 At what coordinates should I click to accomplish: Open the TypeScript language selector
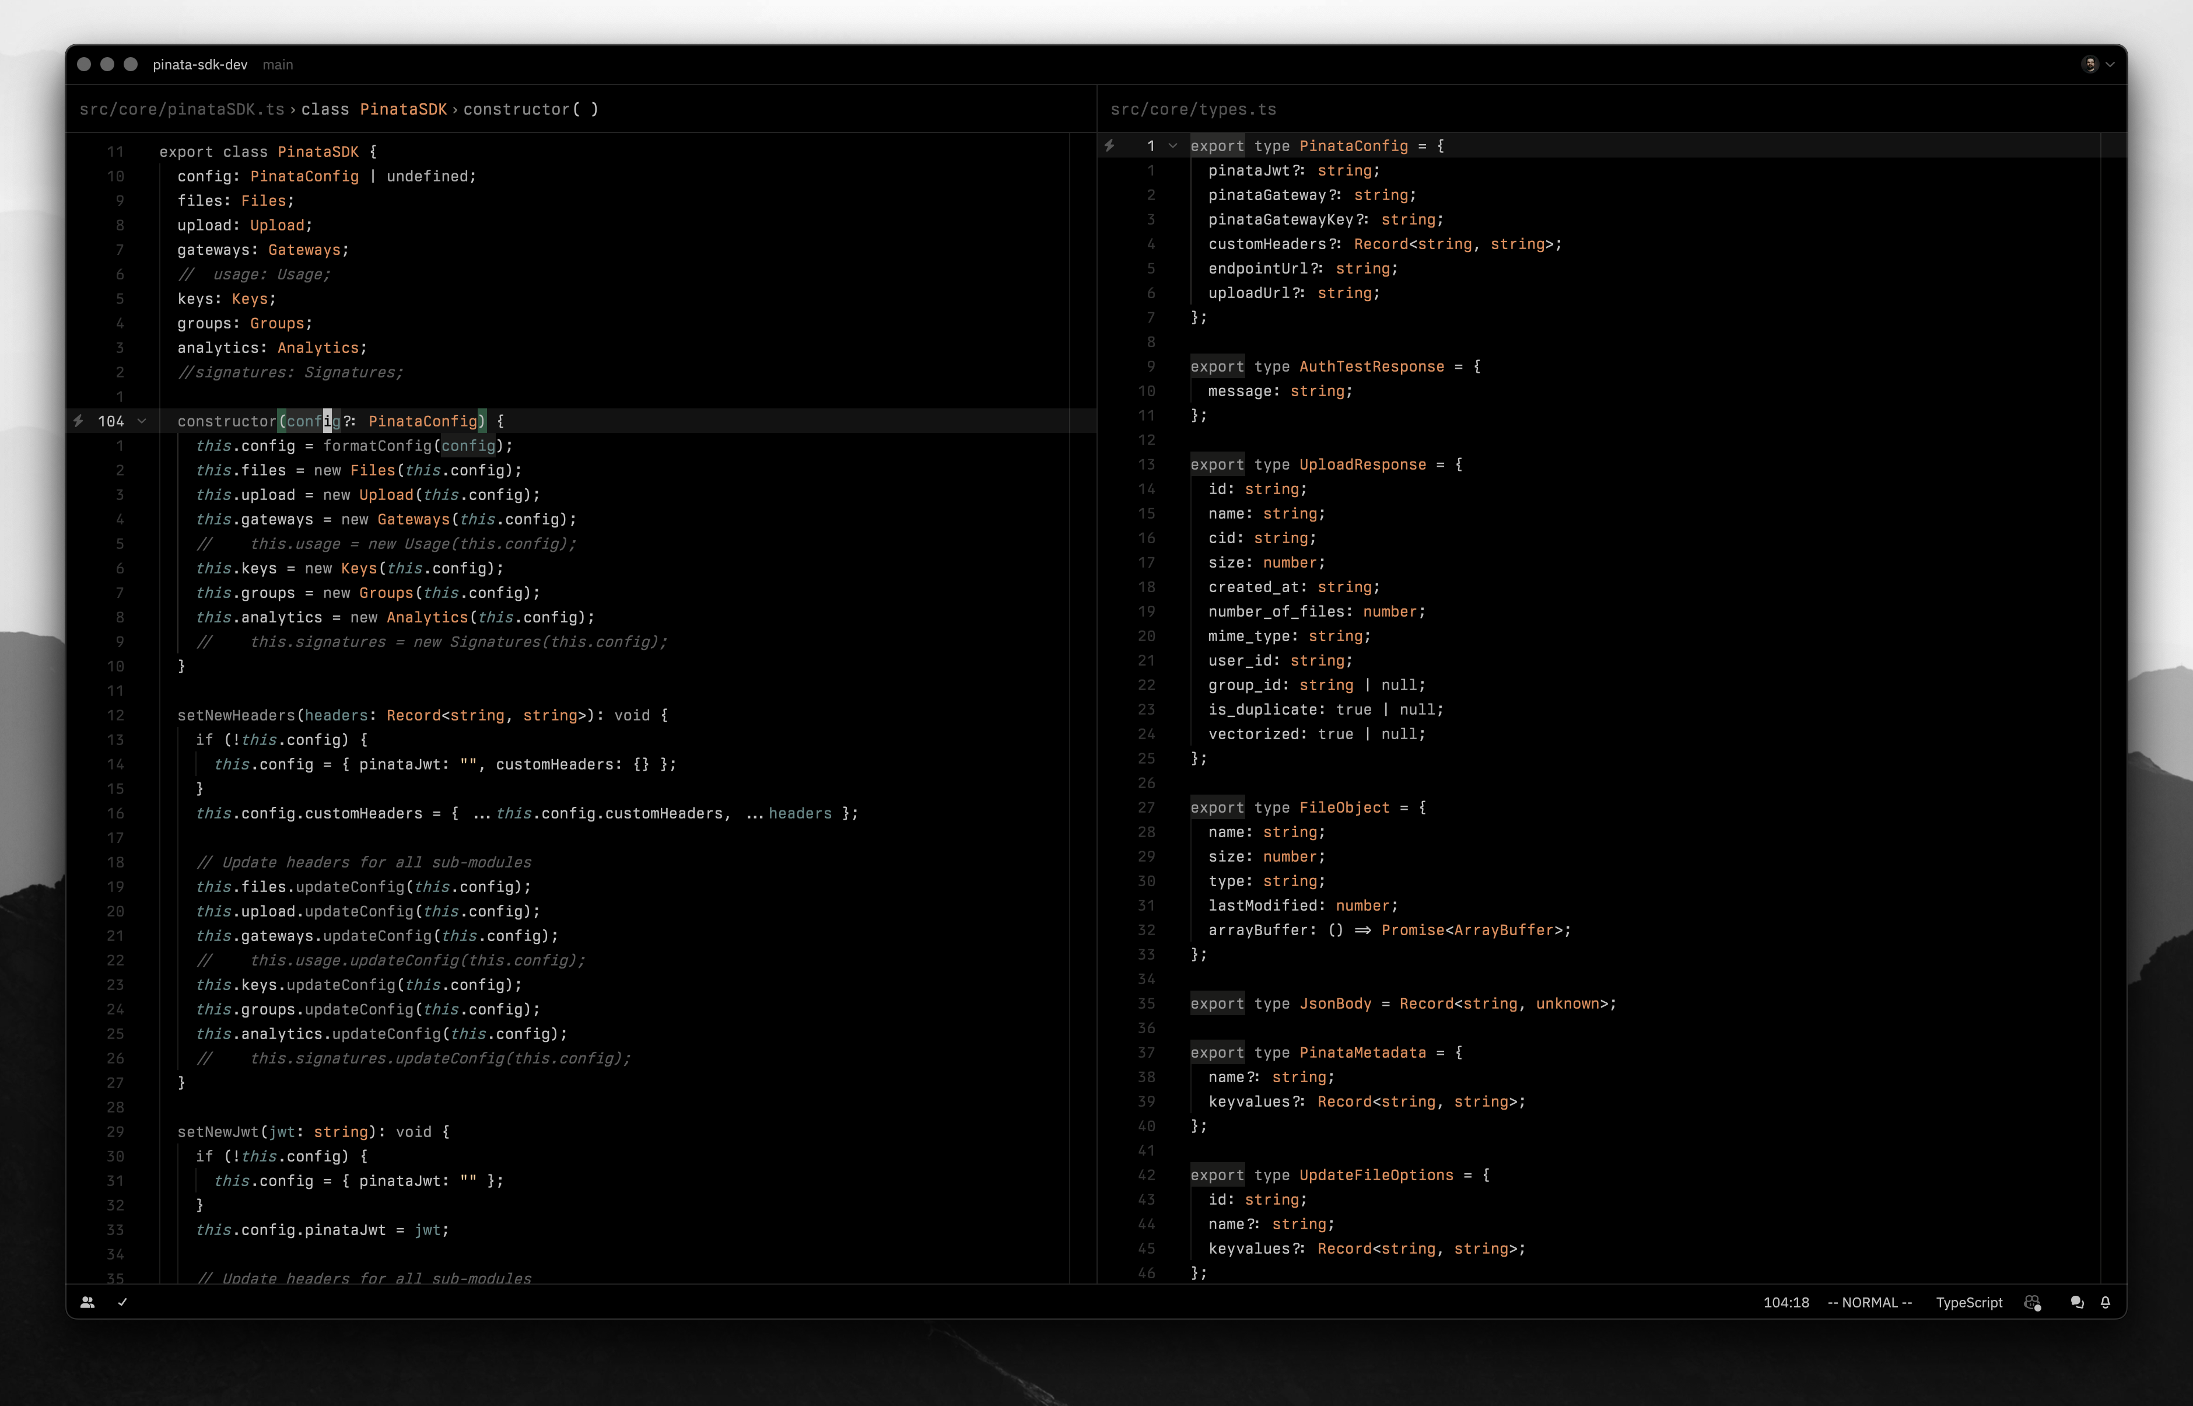click(1968, 1303)
